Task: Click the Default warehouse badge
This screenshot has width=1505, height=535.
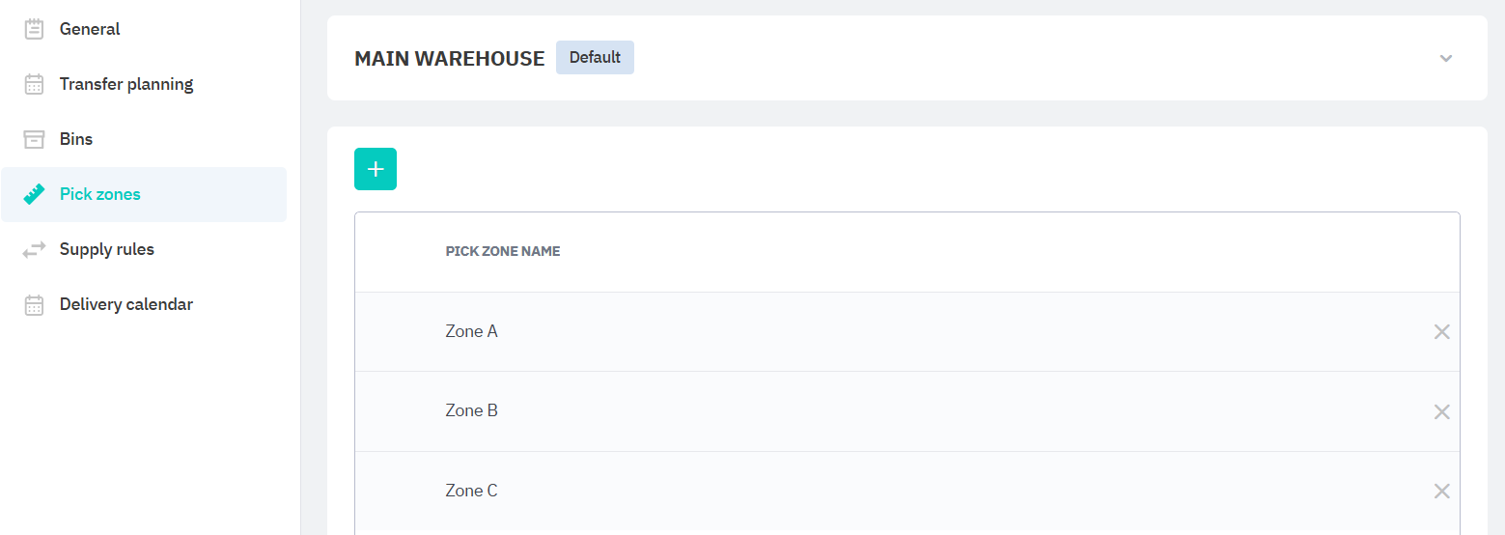Action: (595, 57)
